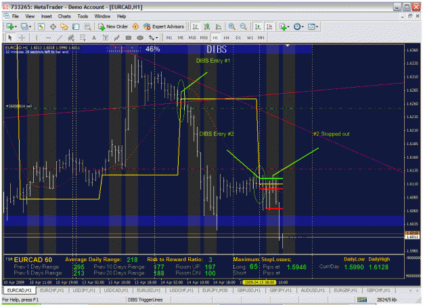Viewport: 423px width, 305px height.
Task: Select the USDCAD,H1 chart tab
Action: 116,290
